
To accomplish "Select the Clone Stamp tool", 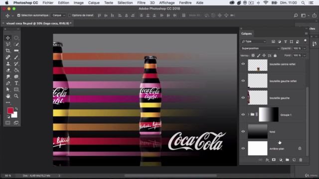I will 8,64.
